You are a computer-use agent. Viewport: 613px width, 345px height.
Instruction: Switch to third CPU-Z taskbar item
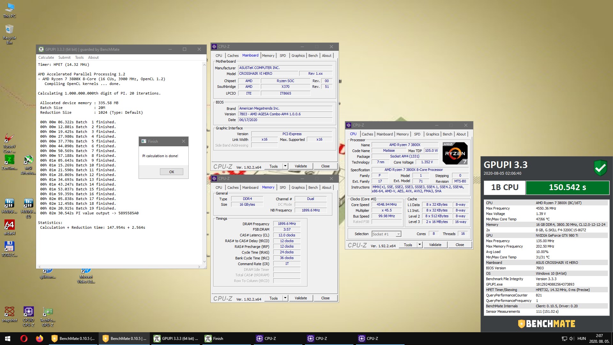pyautogui.click(x=380, y=339)
